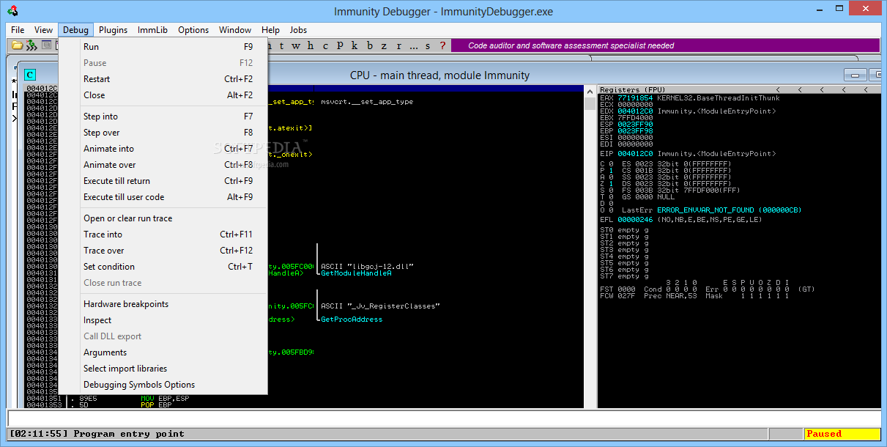Choose Animate over menu entry

coord(173,165)
